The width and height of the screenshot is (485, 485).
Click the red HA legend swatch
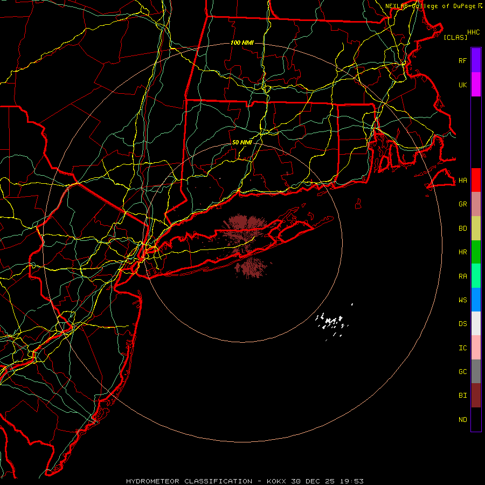pos(476,180)
